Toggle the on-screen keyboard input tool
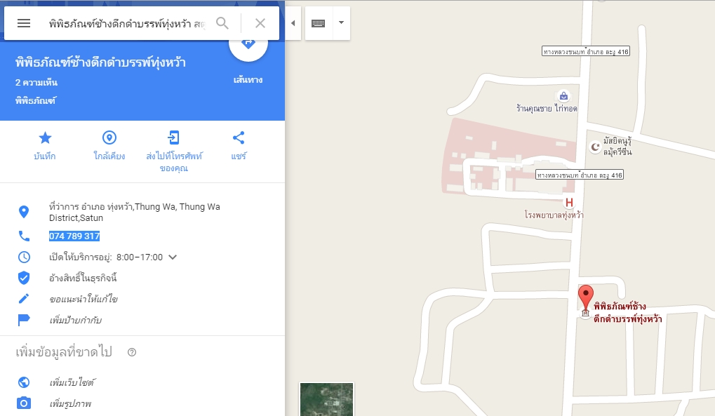 pyautogui.click(x=319, y=23)
